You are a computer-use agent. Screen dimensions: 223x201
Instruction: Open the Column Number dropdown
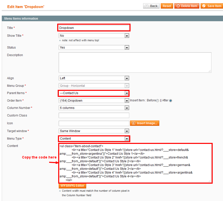(x=94, y=108)
